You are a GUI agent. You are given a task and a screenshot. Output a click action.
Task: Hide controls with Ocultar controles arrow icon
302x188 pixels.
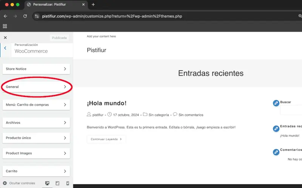click(x=5, y=183)
